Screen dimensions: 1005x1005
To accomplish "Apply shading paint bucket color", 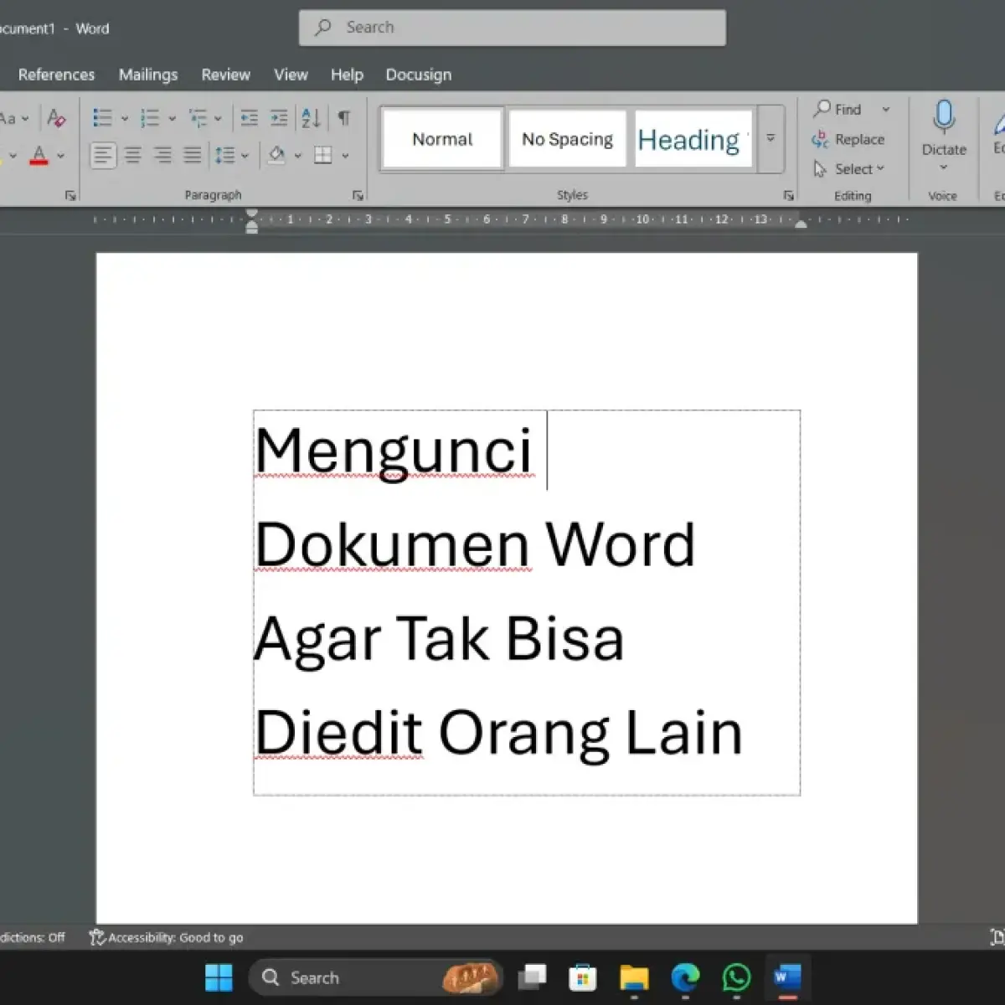I will pos(276,155).
